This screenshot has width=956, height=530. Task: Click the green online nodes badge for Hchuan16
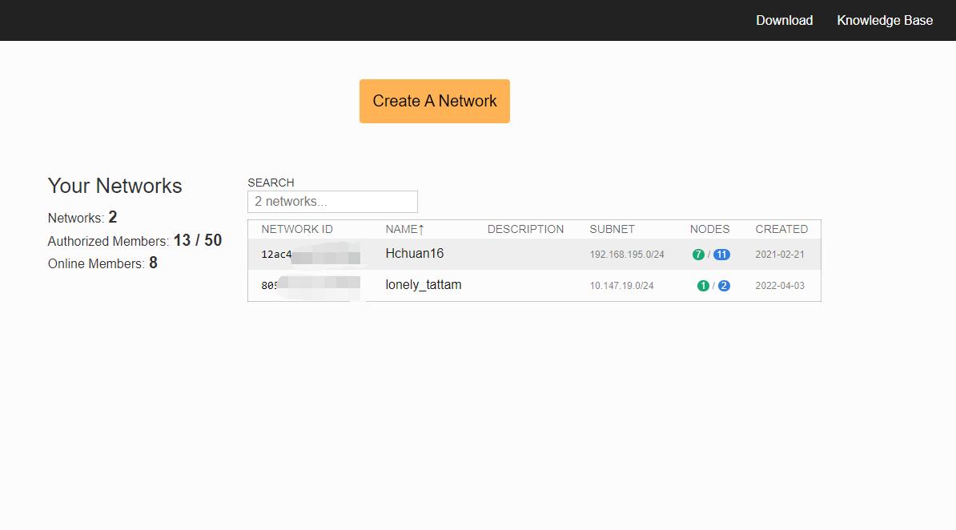697,253
